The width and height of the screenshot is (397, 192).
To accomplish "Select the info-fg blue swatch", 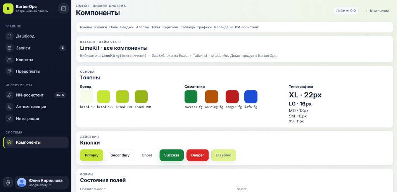I will point(251,97).
